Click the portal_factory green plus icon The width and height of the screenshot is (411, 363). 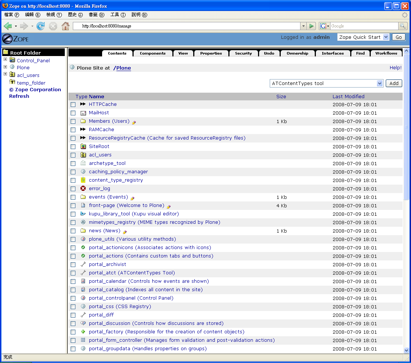(83, 331)
